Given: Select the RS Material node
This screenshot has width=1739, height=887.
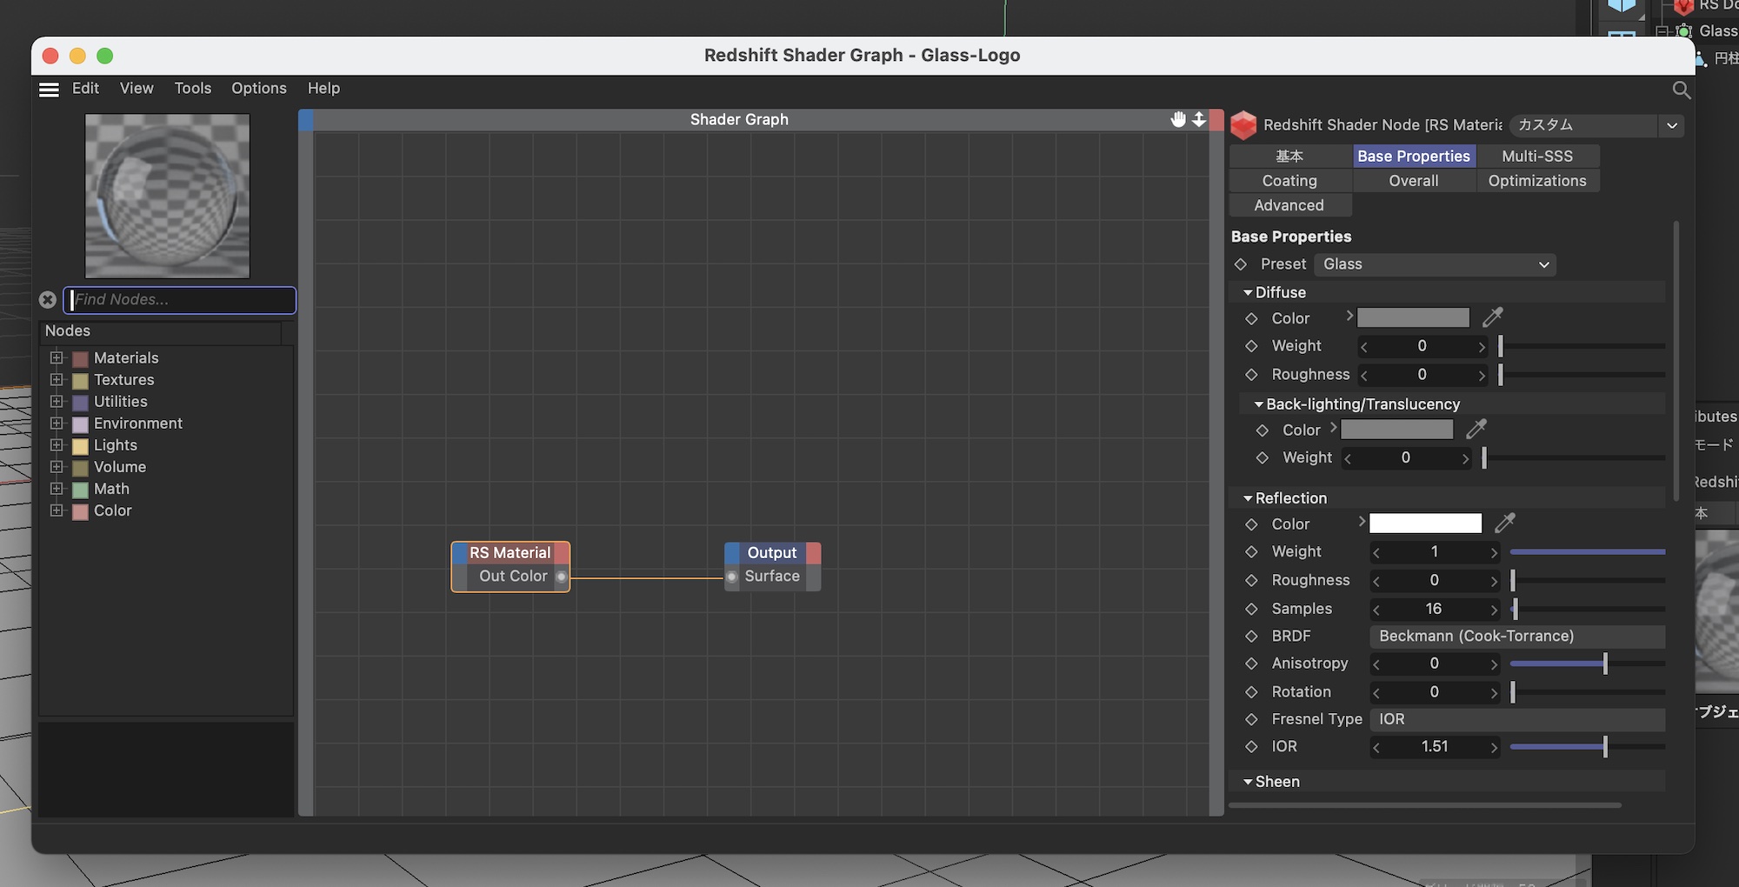Looking at the screenshot, I should [510, 553].
